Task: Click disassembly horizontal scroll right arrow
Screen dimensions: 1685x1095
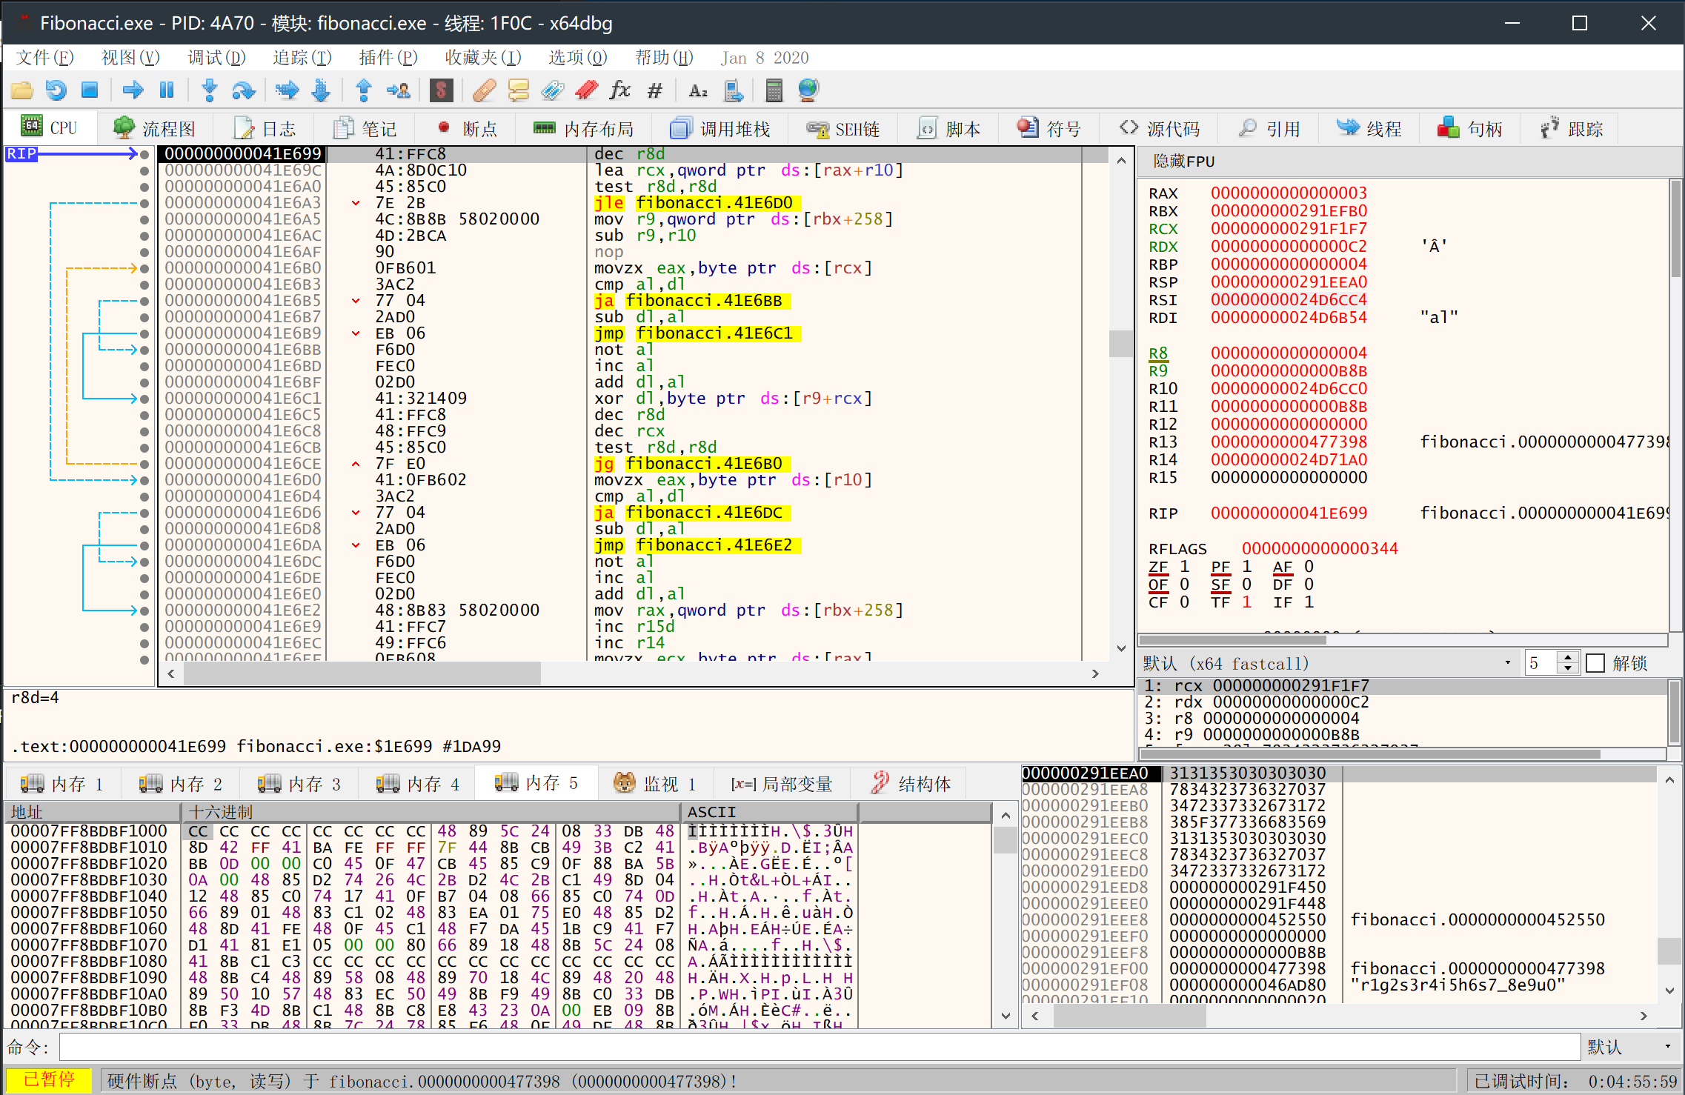Action: coord(1095,673)
